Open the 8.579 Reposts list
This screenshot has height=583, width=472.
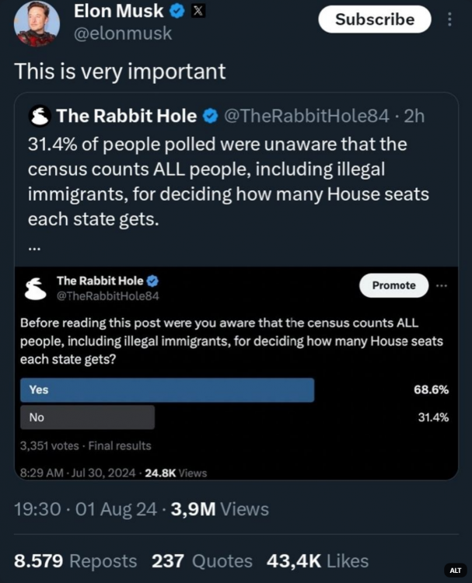(75, 560)
